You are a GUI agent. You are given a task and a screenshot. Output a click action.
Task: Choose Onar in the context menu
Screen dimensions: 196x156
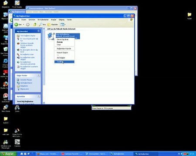[64, 45]
